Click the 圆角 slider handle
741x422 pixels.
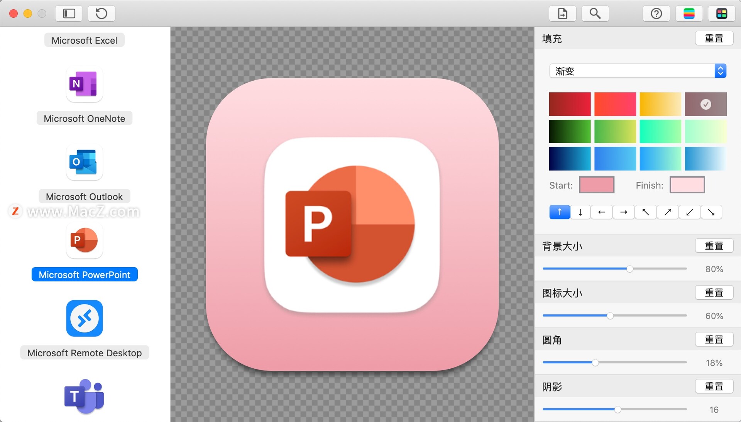tap(595, 363)
